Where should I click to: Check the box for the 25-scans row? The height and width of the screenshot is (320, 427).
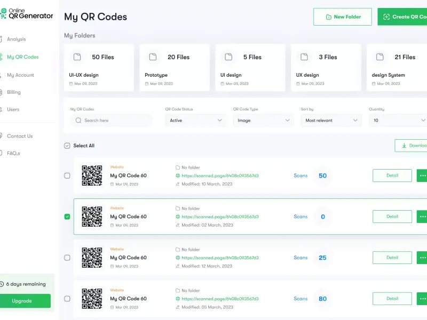click(x=67, y=258)
